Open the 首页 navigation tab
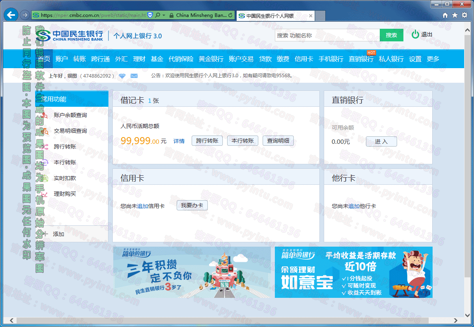 pos(44,59)
